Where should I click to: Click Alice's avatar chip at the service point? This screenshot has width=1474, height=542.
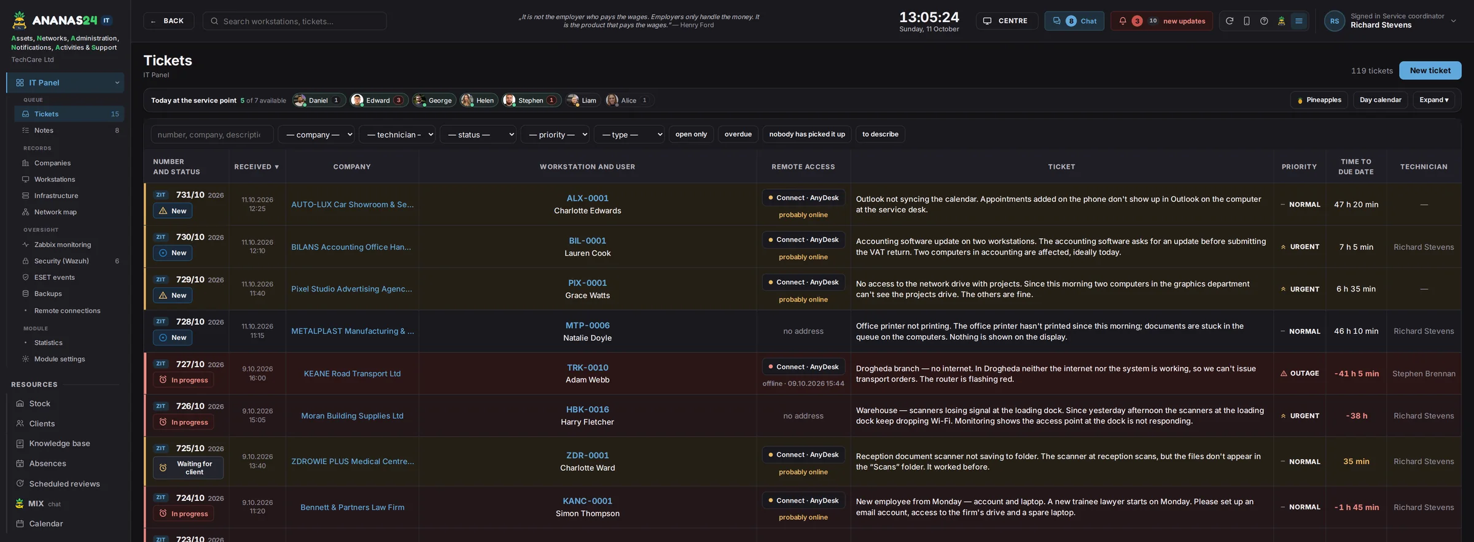[629, 101]
